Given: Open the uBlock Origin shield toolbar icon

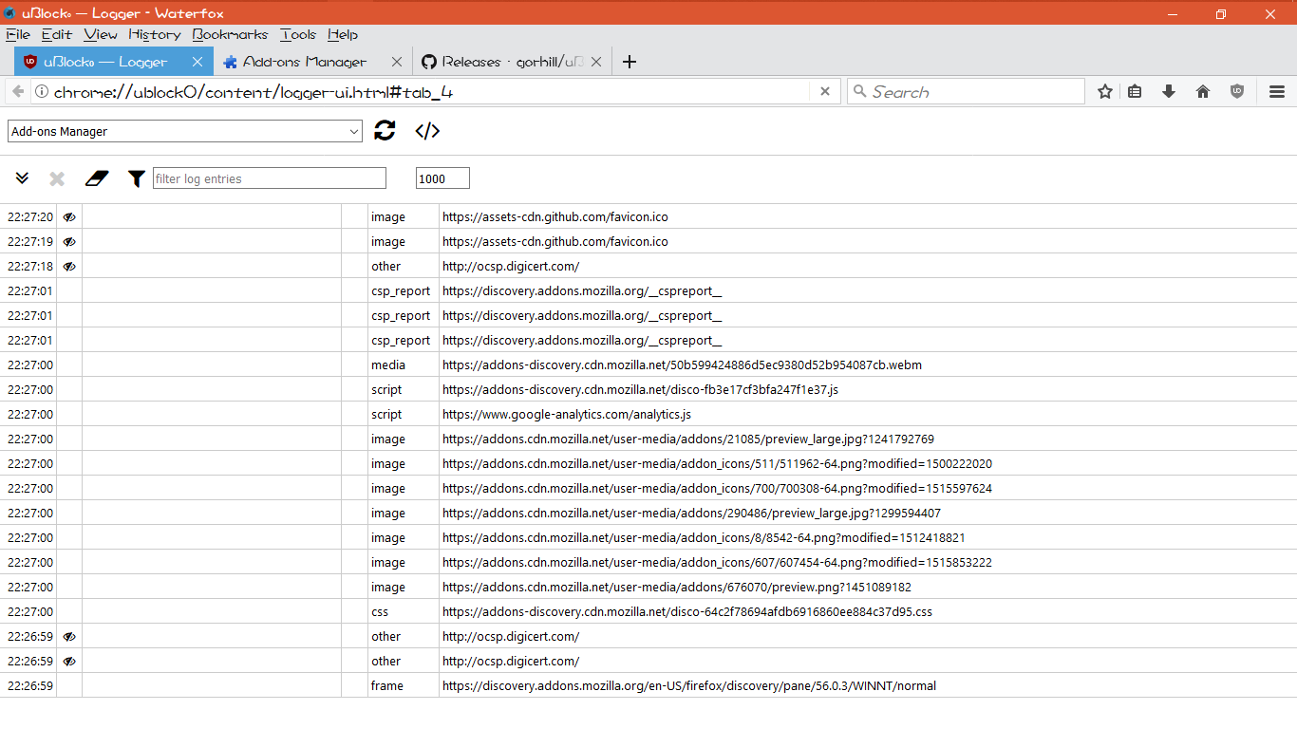Looking at the screenshot, I should click(1236, 91).
